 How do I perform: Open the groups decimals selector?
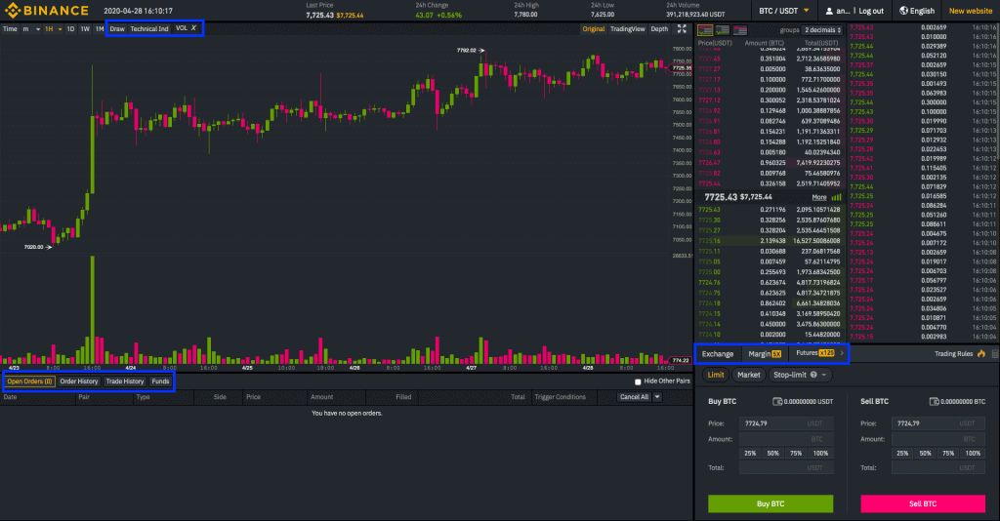(x=822, y=30)
